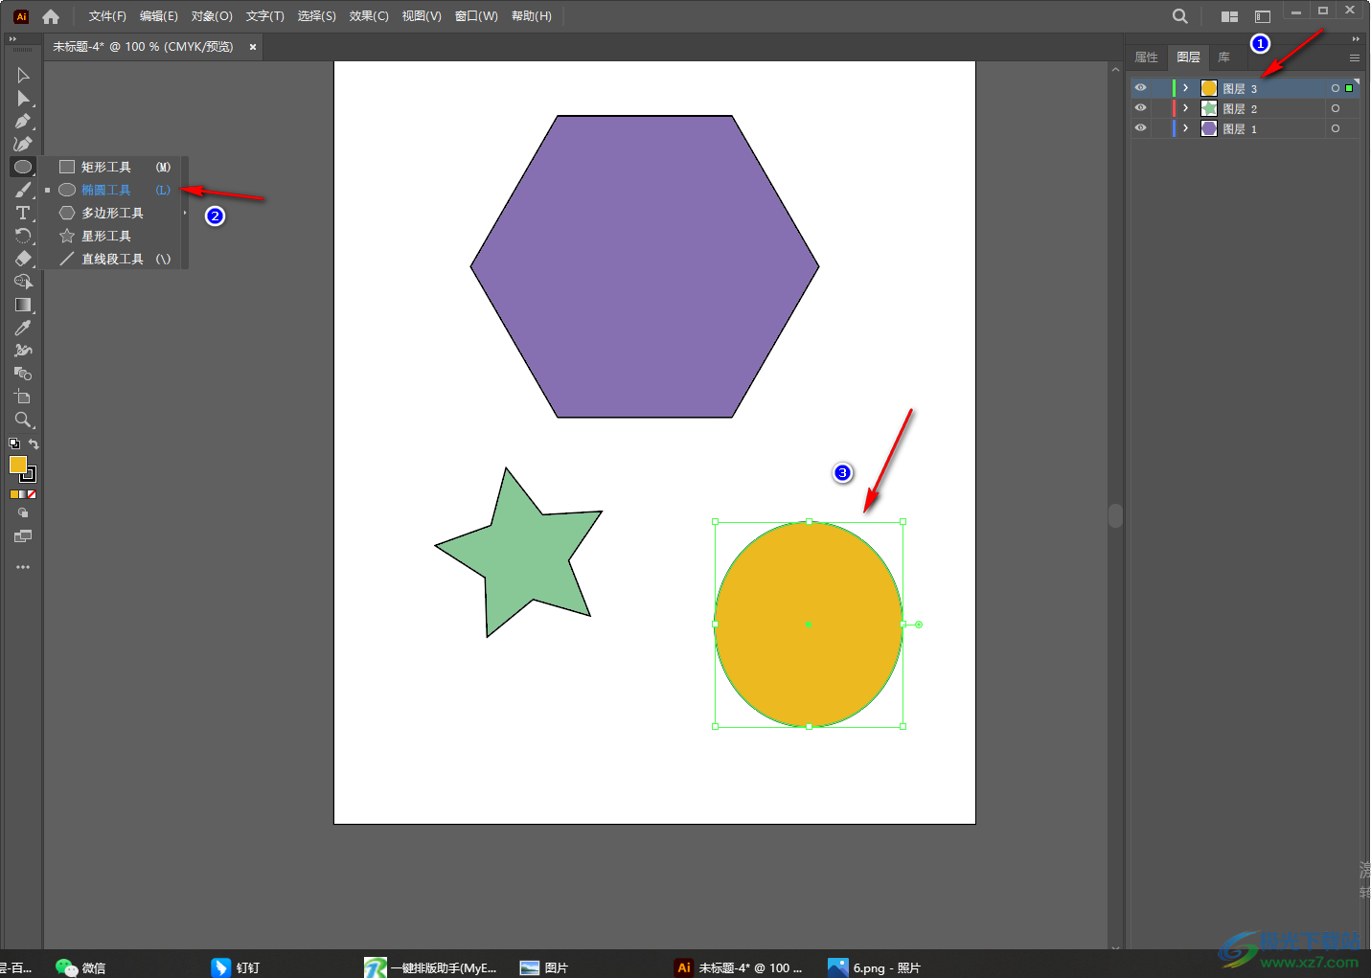This screenshot has height=978, width=1371.
Task: Select the Selection tool arrow
Action: [x=23, y=75]
